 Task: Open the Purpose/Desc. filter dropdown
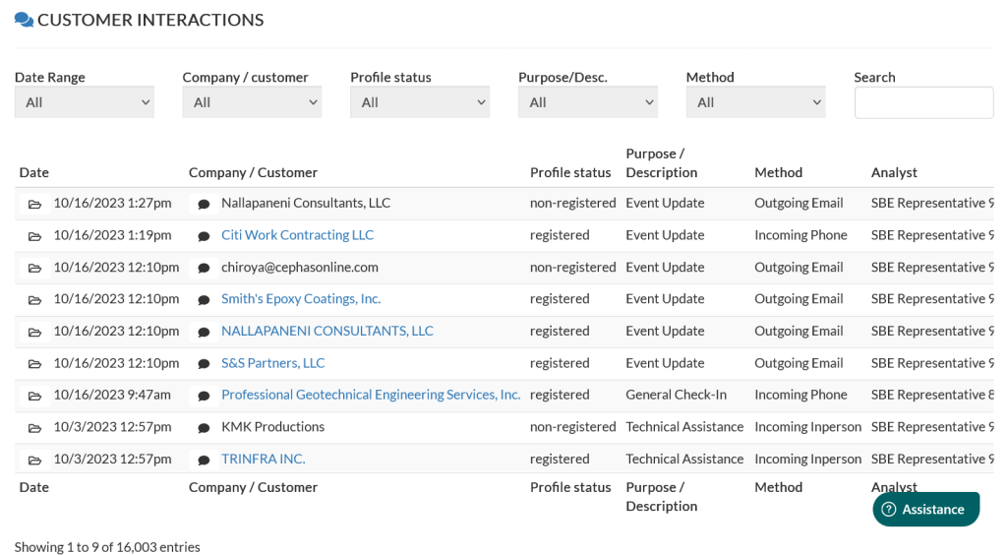click(588, 102)
